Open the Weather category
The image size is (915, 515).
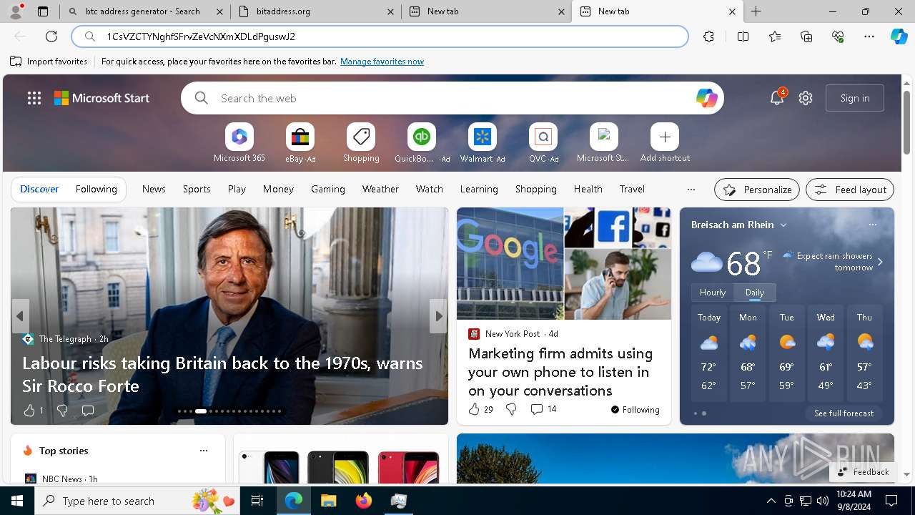coord(380,189)
